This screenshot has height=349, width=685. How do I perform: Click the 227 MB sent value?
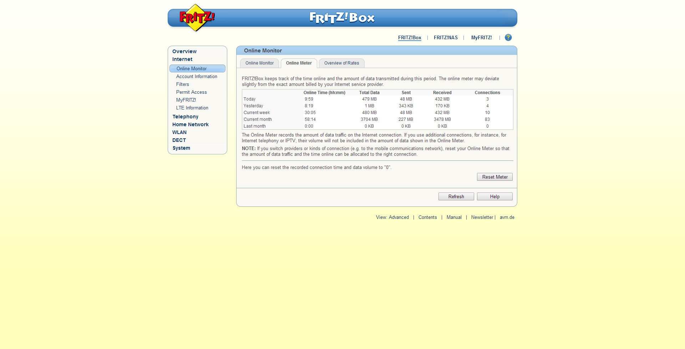pyautogui.click(x=406, y=119)
